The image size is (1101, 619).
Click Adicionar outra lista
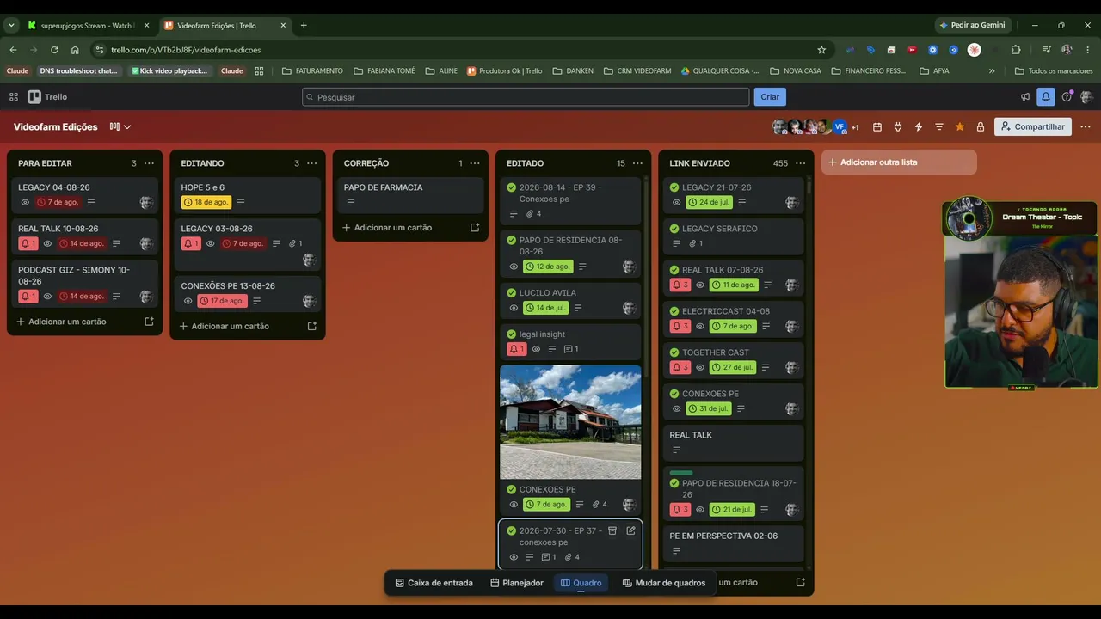pyautogui.click(x=899, y=162)
